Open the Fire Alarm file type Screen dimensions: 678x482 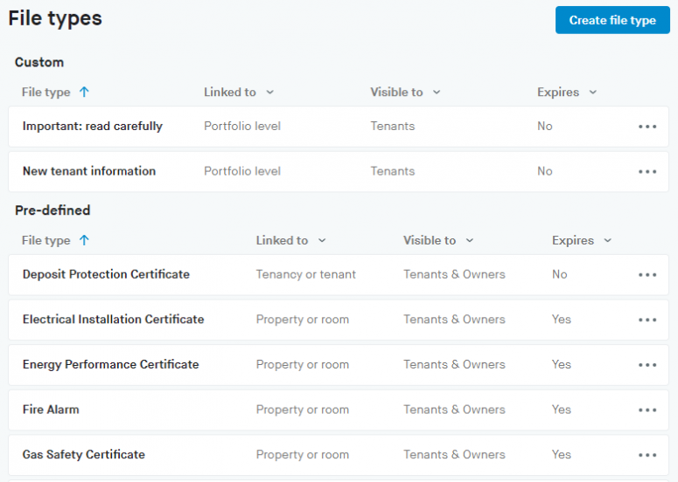51,410
